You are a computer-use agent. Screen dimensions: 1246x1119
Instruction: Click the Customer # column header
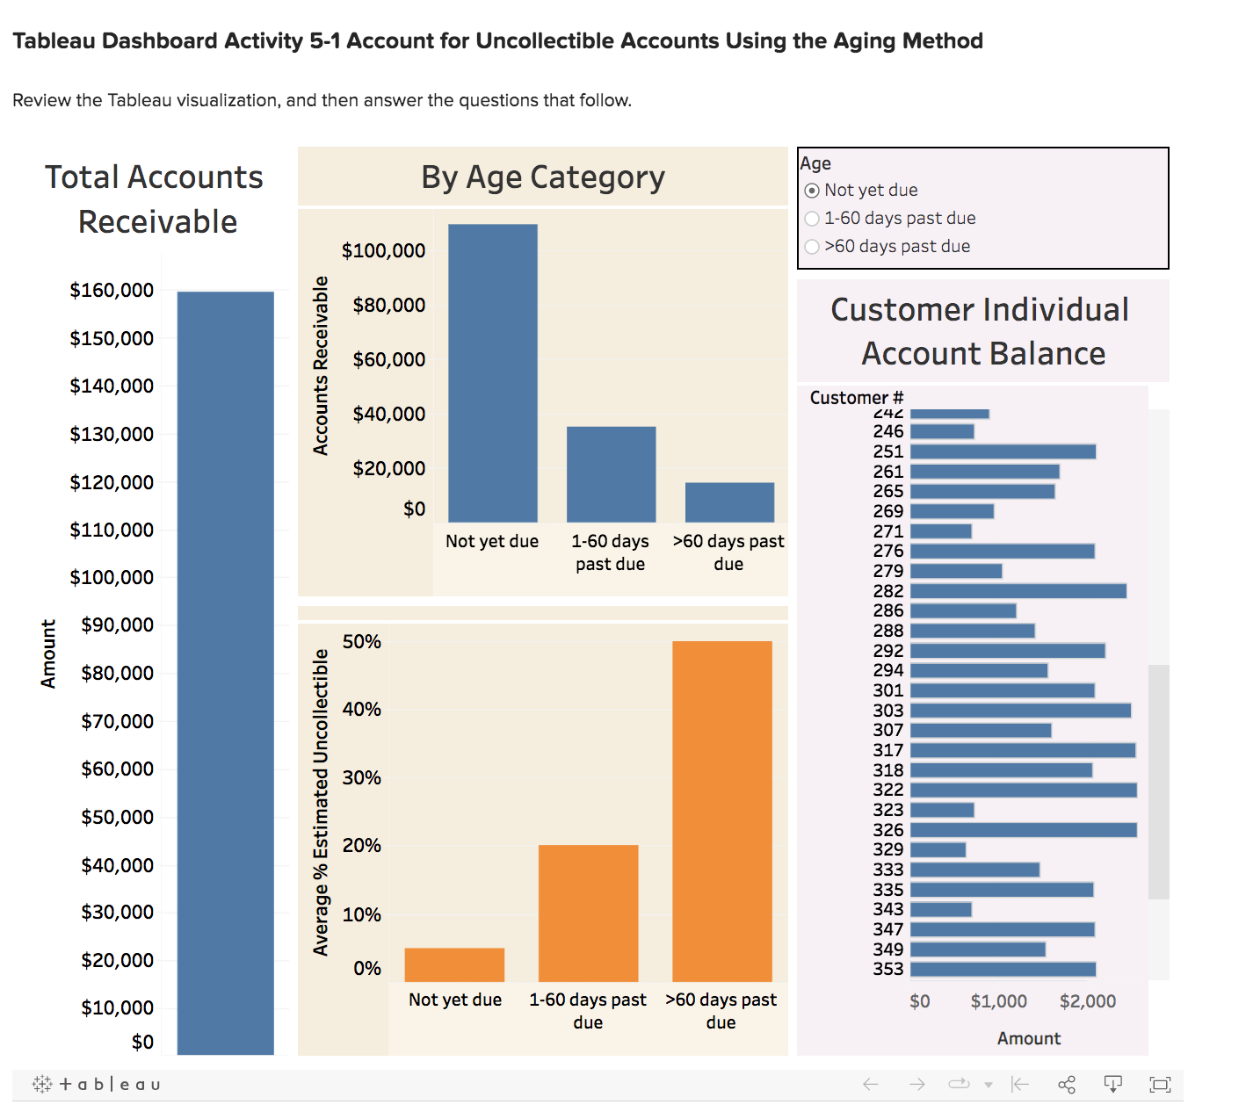coord(855,397)
